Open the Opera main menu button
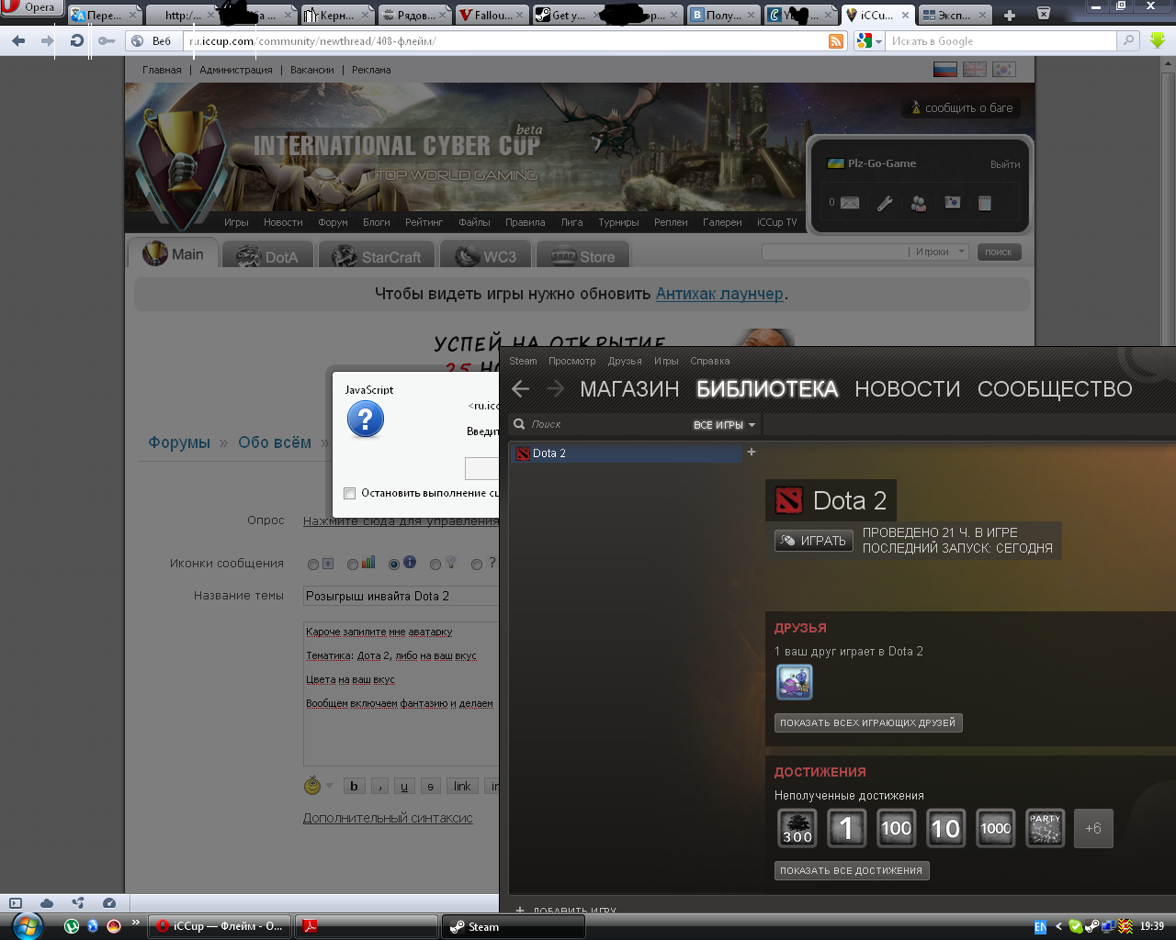 [31, 7]
